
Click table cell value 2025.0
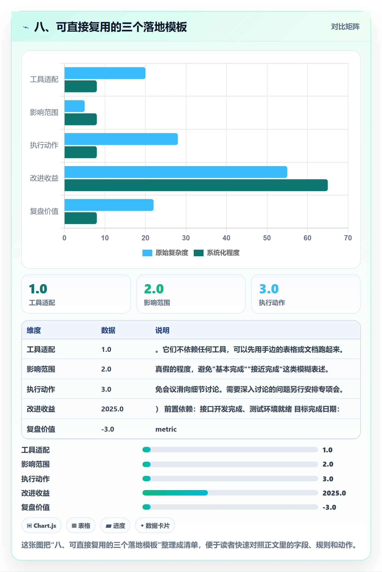pos(112,409)
